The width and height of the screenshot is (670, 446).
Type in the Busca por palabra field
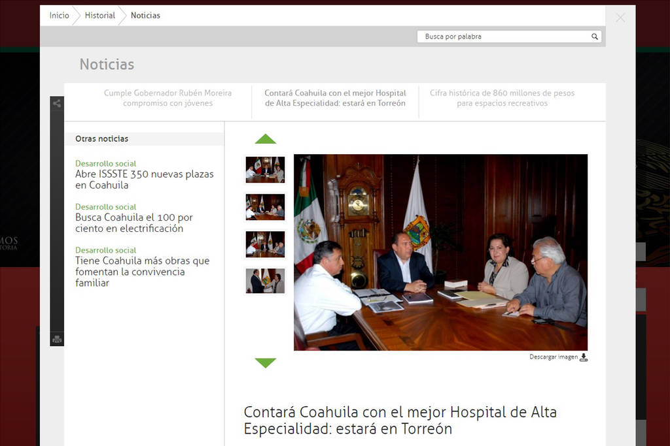point(504,37)
